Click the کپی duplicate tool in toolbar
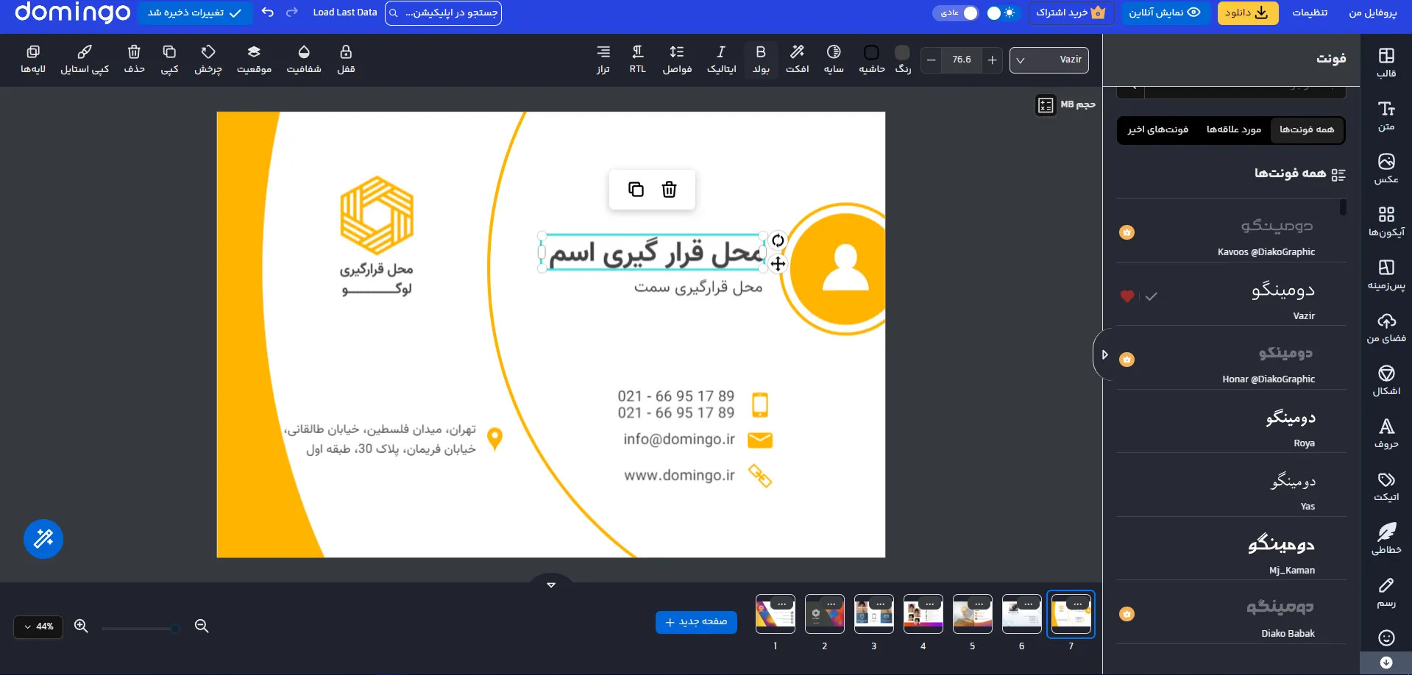 pyautogui.click(x=169, y=60)
